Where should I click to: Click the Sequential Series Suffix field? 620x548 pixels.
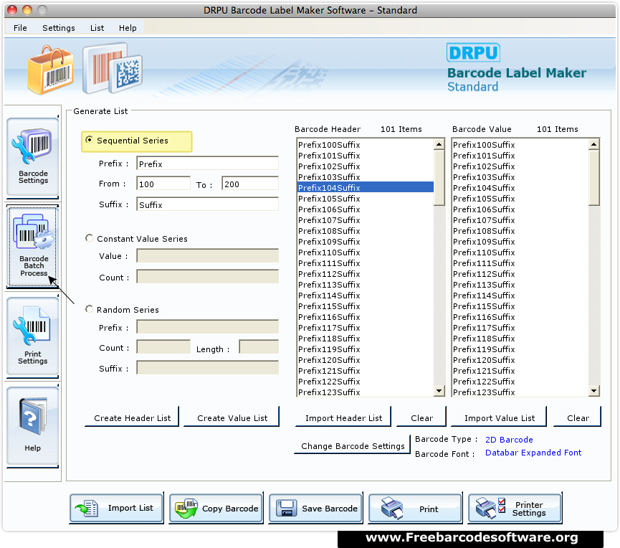tap(208, 204)
